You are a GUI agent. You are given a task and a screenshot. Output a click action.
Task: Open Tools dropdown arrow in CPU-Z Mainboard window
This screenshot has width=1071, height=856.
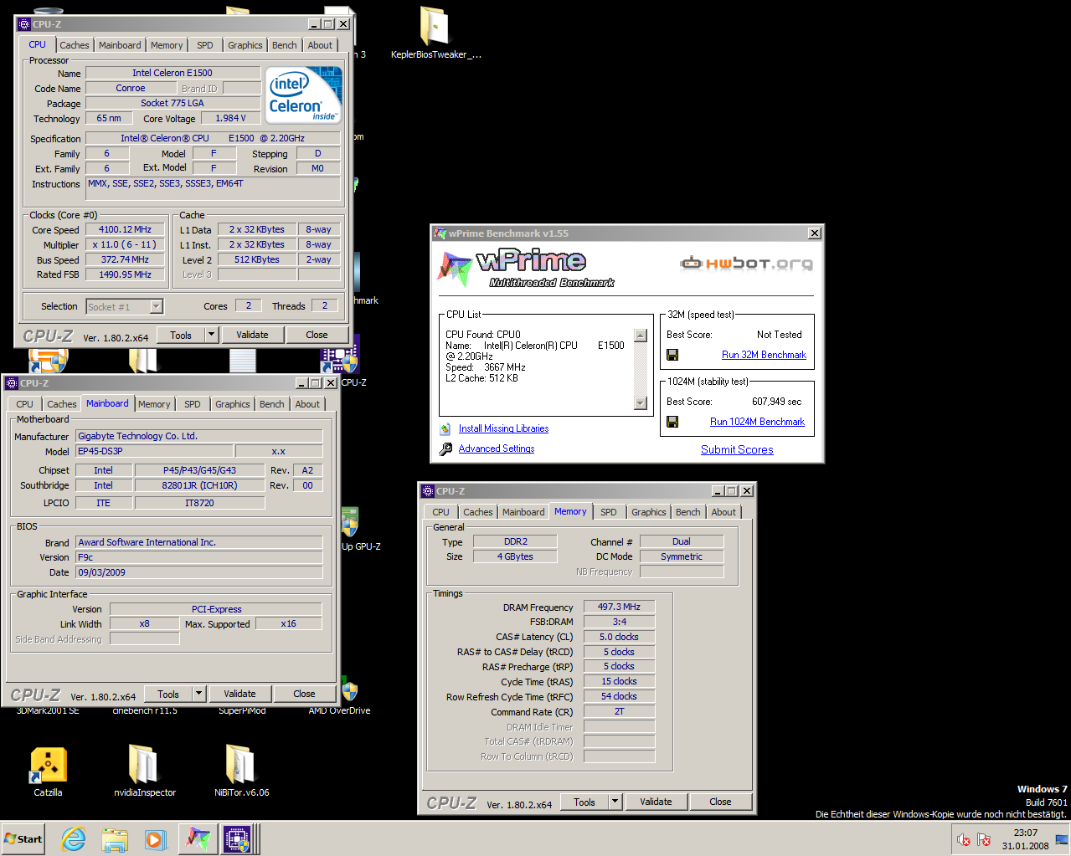tap(199, 694)
